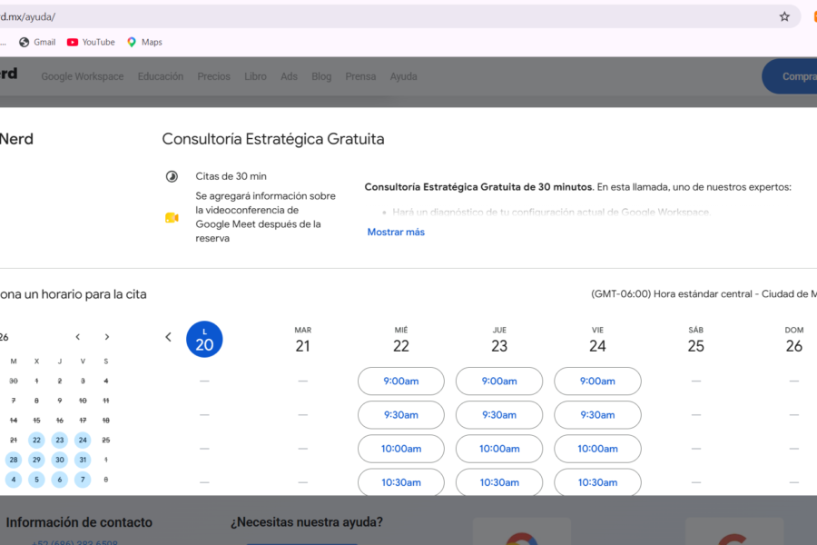Click the 'Consultoría Estratégica Gratuita' heading
Screen dimensions: 817x545
point(273,139)
